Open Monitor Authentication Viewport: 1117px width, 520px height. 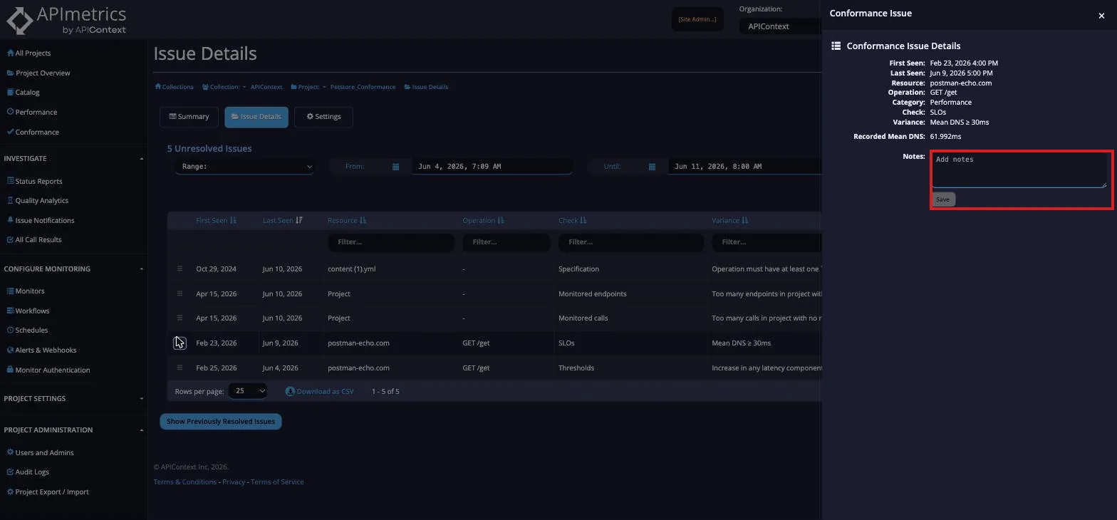48,370
